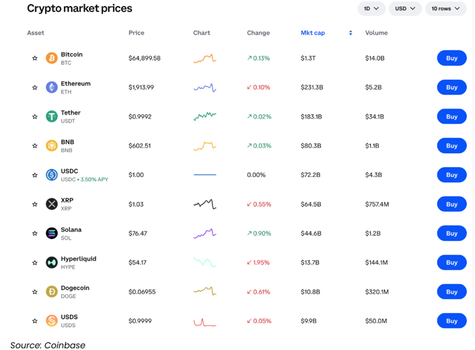Open the 1D time range dropdown

coord(371,9)
